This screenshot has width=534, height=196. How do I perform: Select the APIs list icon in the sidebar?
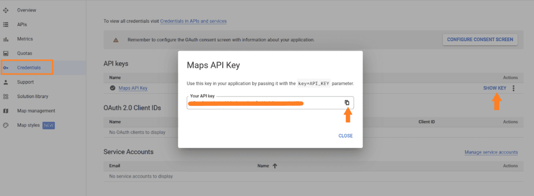[x=5, y=24]
